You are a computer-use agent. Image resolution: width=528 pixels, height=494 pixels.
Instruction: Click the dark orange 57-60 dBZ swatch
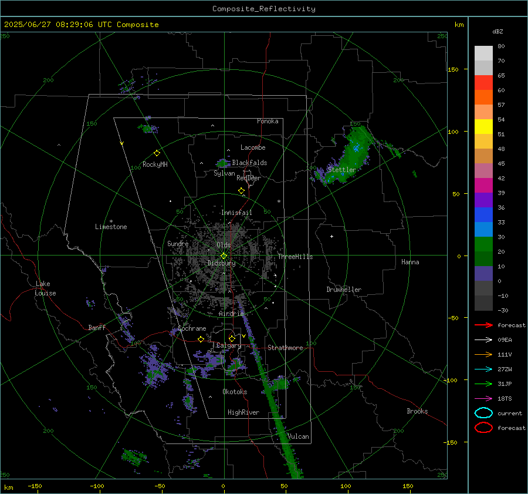tap(483, 97)
